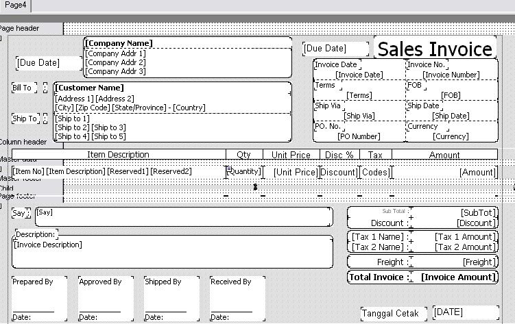Click the Ship To label
Viewport: 515px width, 324px height.
[x=24, y=119]
